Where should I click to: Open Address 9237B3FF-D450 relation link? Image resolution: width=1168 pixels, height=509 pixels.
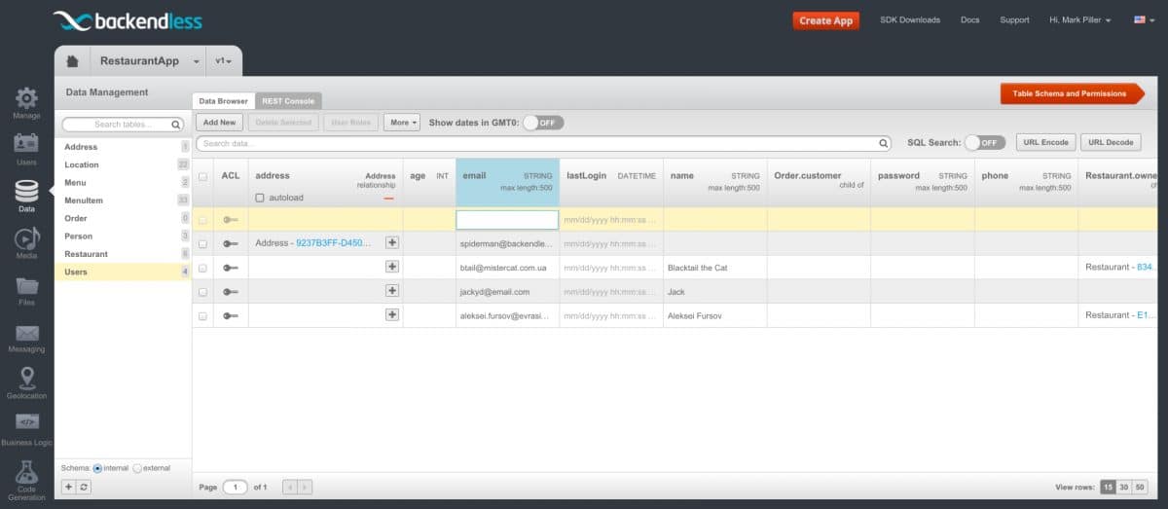[x=333, y=243]
